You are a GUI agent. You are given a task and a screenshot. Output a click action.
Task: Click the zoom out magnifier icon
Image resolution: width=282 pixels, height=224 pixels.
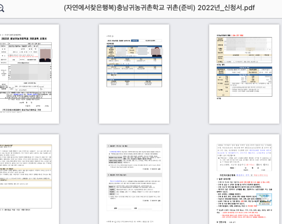2,8
